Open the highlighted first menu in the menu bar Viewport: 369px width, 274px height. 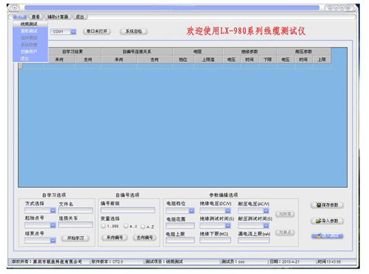[x=20, y=17]
